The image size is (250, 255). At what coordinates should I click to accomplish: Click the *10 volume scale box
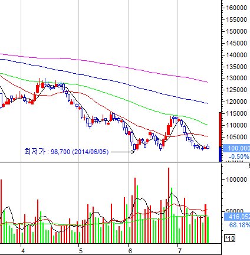[x=229, y=238]
